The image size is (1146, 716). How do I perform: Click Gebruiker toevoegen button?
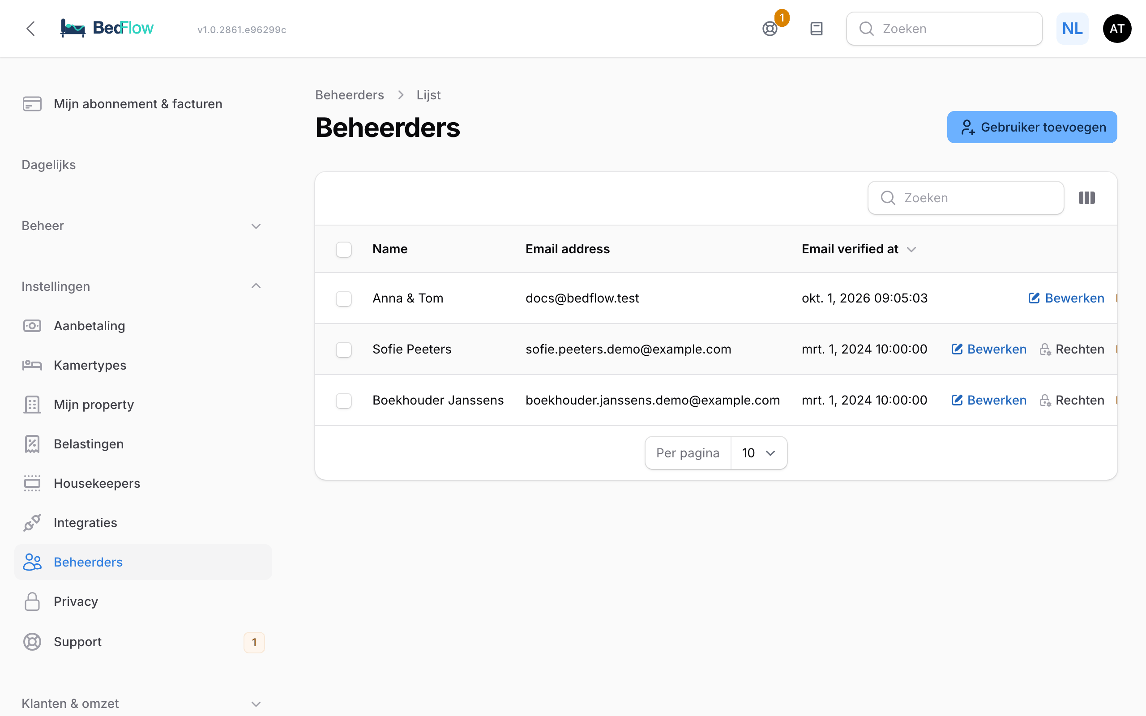[1032, 127]
